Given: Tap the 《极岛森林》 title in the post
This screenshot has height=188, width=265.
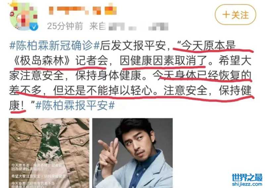Looking at the screenshot, I should [x=41, y=61].
